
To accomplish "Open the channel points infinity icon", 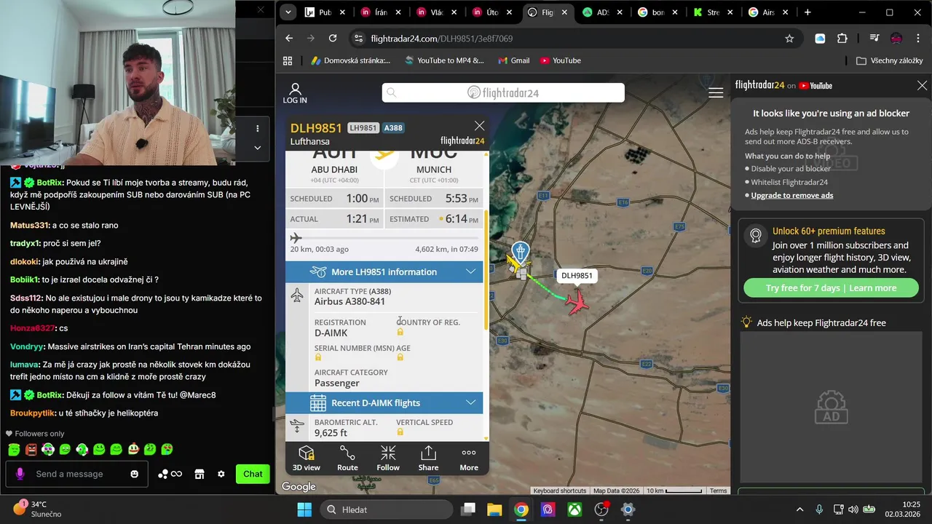I will (x=176, y=474).
